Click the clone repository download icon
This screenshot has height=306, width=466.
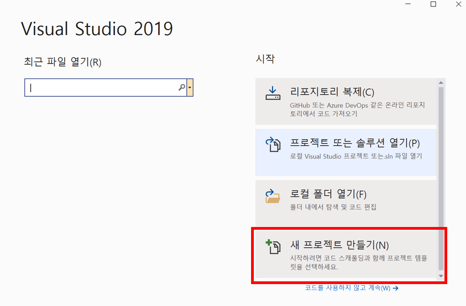point(273,93)
